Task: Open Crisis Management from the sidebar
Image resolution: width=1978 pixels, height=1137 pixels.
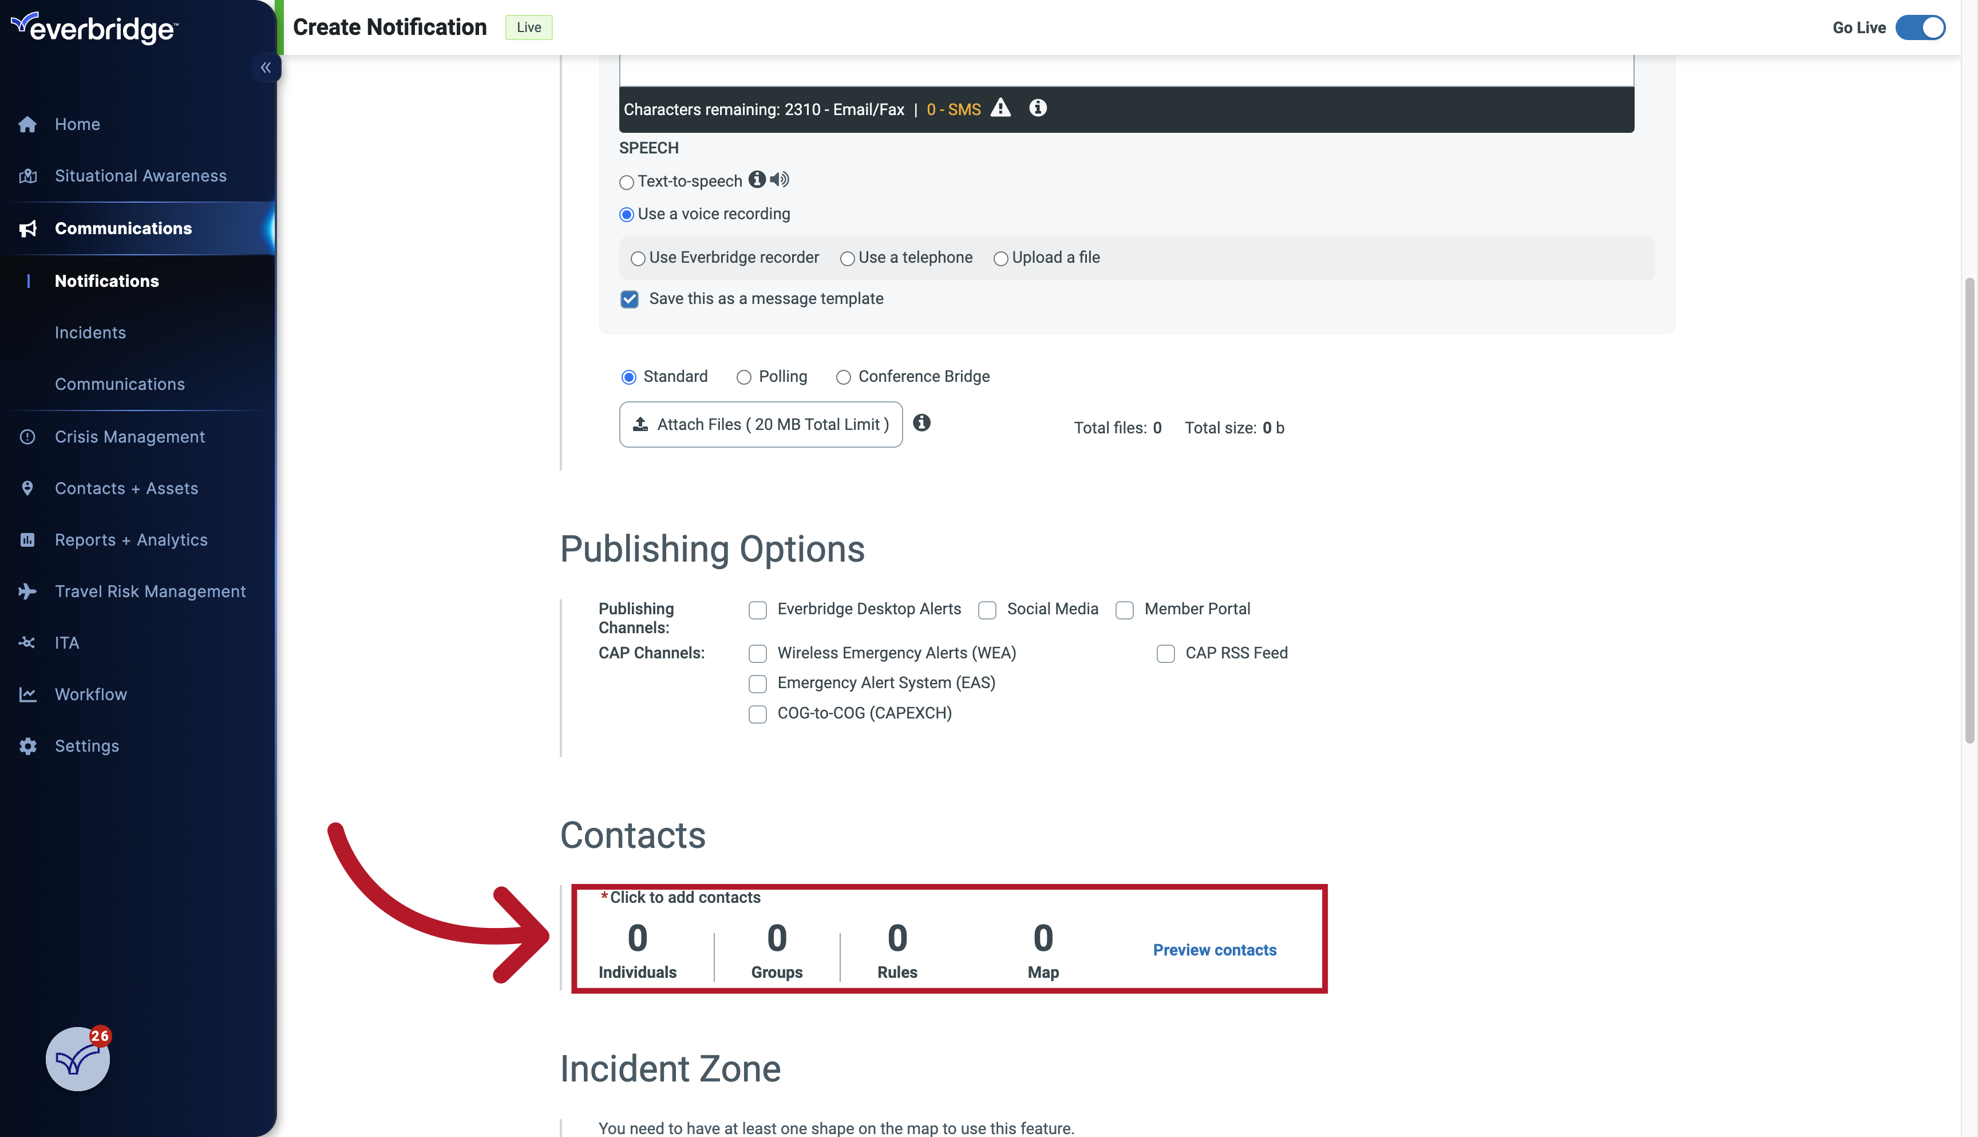Action: point(129,436)
